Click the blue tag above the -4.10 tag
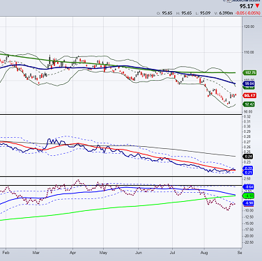Viewport: 262px width, 261px height. [x=249, y=187]
